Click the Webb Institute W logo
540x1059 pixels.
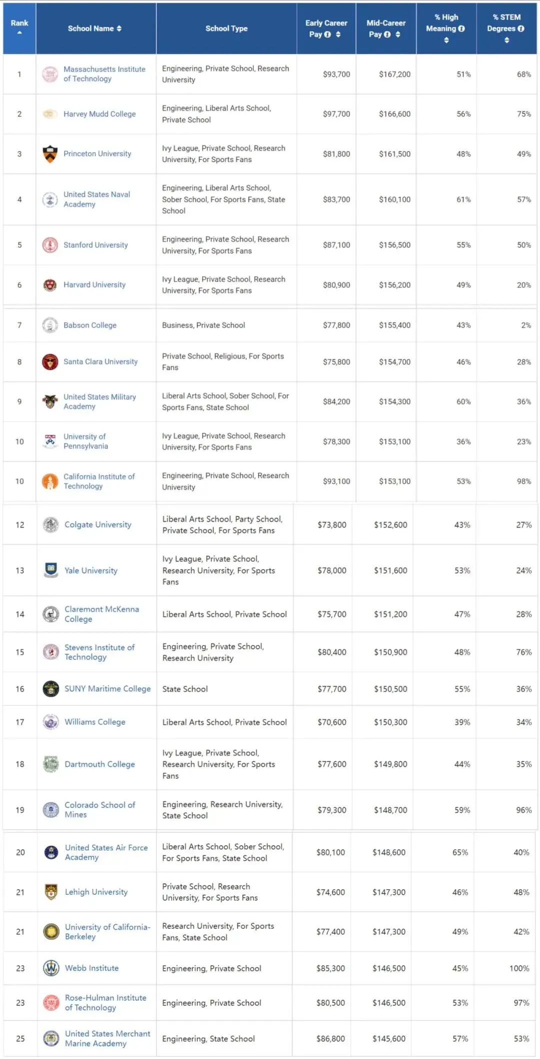[x=51, y=968]
